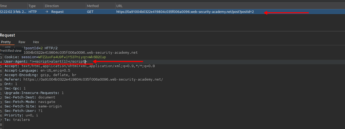Sort the table by Time column
The image size is (345, 129).
(x=4, y=6)
